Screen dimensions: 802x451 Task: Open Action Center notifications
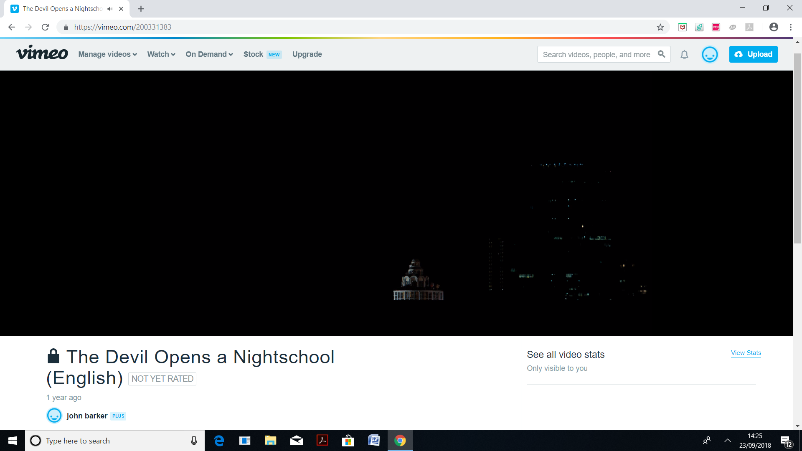tap(787, 441)
